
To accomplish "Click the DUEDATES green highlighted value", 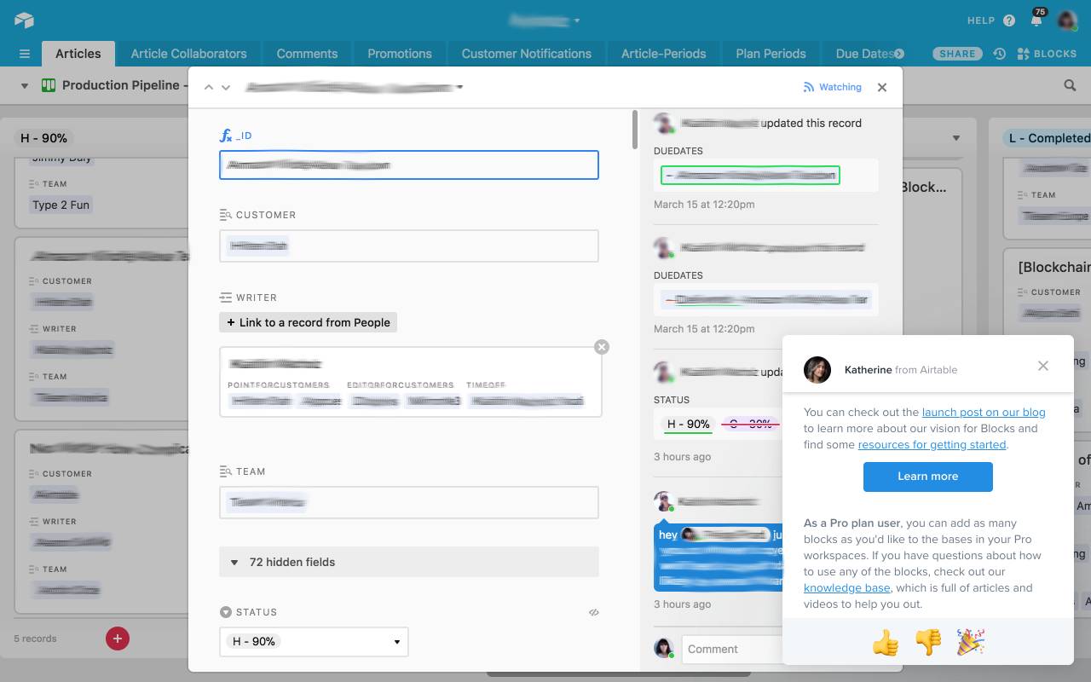I will pos(750,176).
